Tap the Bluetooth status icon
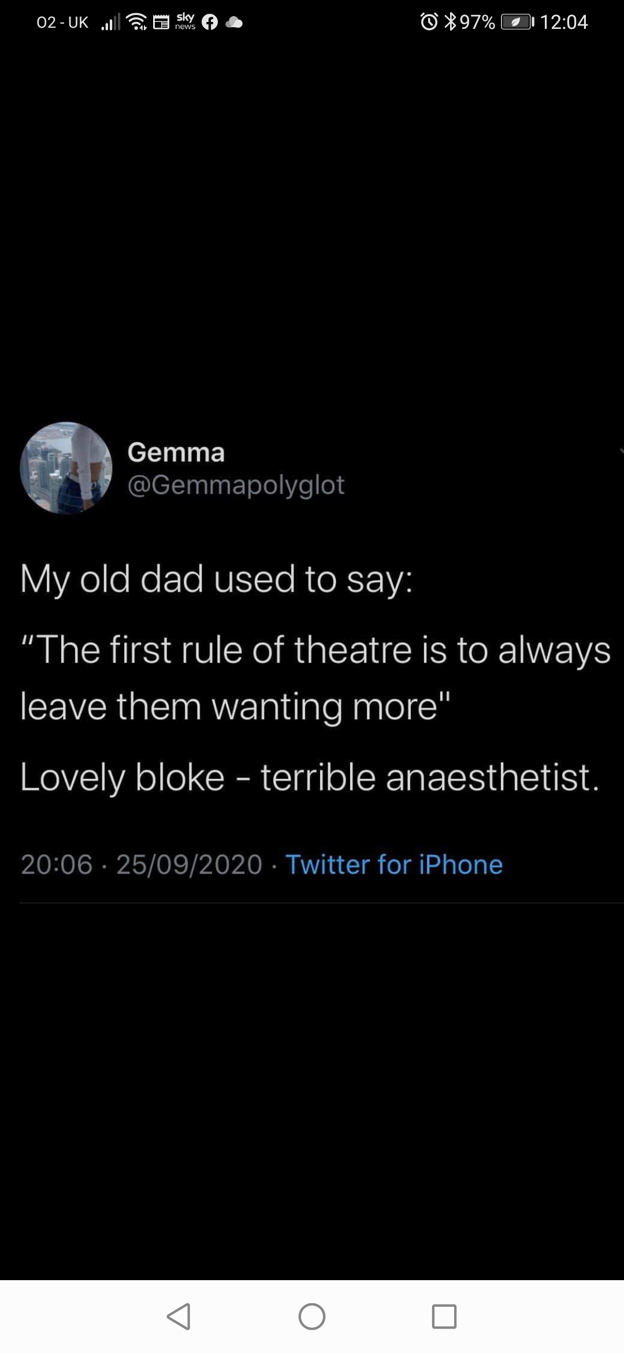 pos(450,23)
